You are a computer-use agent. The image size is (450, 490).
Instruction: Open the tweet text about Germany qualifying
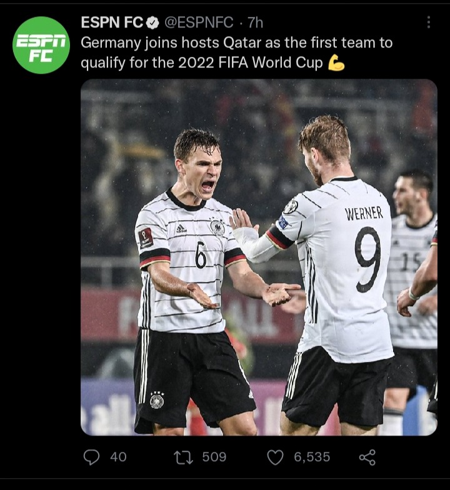(236, 52)
